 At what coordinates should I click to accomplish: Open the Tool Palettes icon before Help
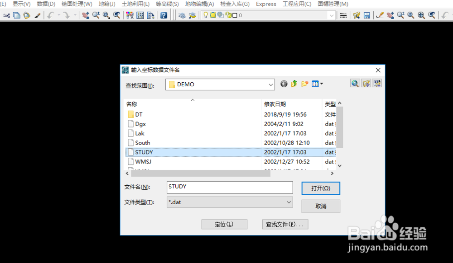pos(150,15)
